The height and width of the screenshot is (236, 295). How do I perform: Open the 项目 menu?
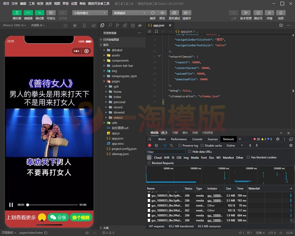coord(6,3)
